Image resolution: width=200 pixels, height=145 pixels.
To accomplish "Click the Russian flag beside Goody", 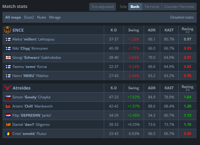I will (8, 97).
